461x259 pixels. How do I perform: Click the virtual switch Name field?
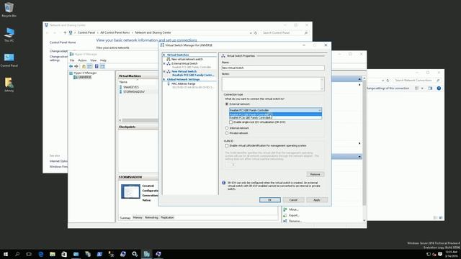pos(273,68)
